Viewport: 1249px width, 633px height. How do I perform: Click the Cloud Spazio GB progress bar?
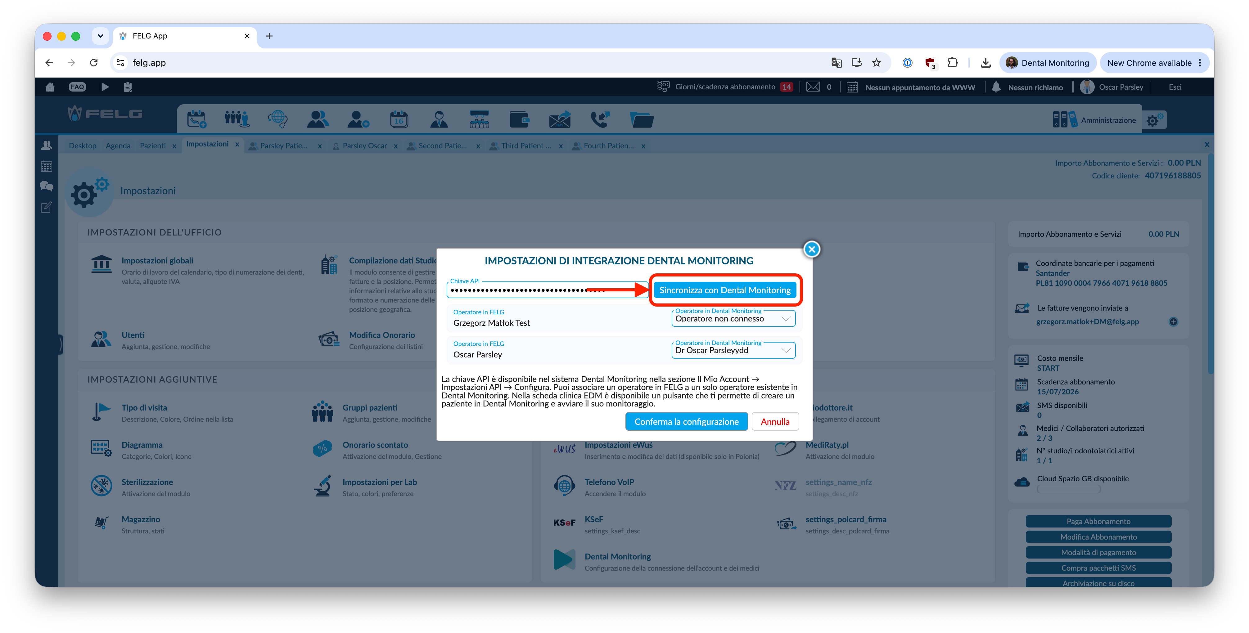(x=1069, y=489)
